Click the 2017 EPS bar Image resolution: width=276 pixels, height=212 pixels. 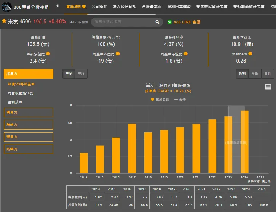(132, 148)
